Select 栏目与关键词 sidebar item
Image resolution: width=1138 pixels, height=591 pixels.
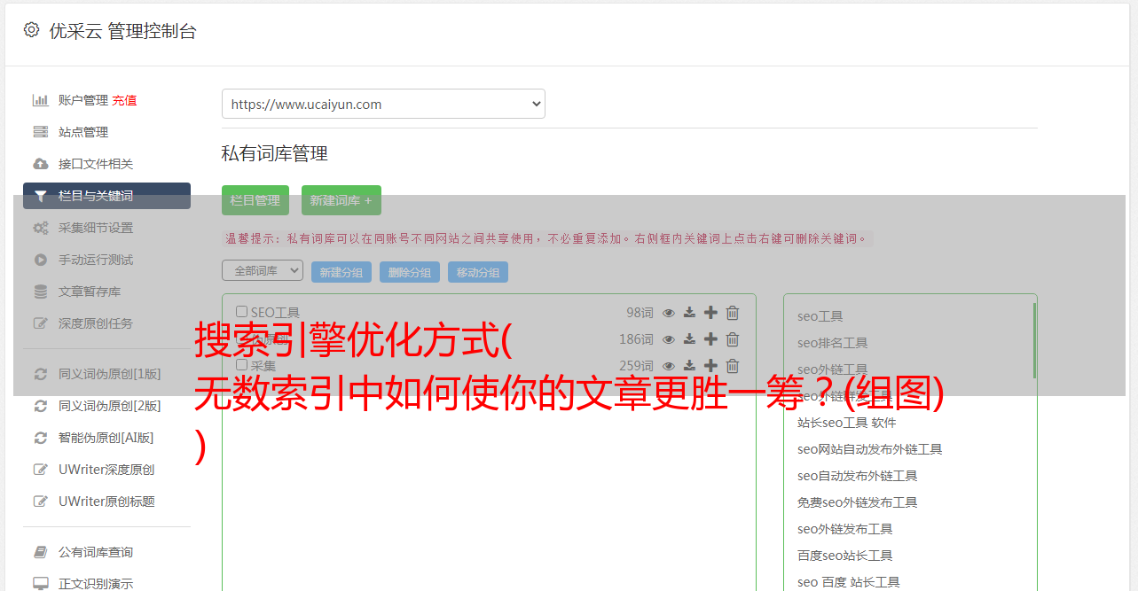point(106,196)
